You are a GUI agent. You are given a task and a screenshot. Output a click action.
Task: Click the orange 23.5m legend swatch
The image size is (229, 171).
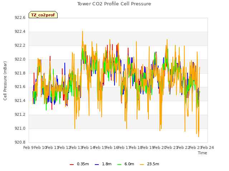click(x=142, y=165)
